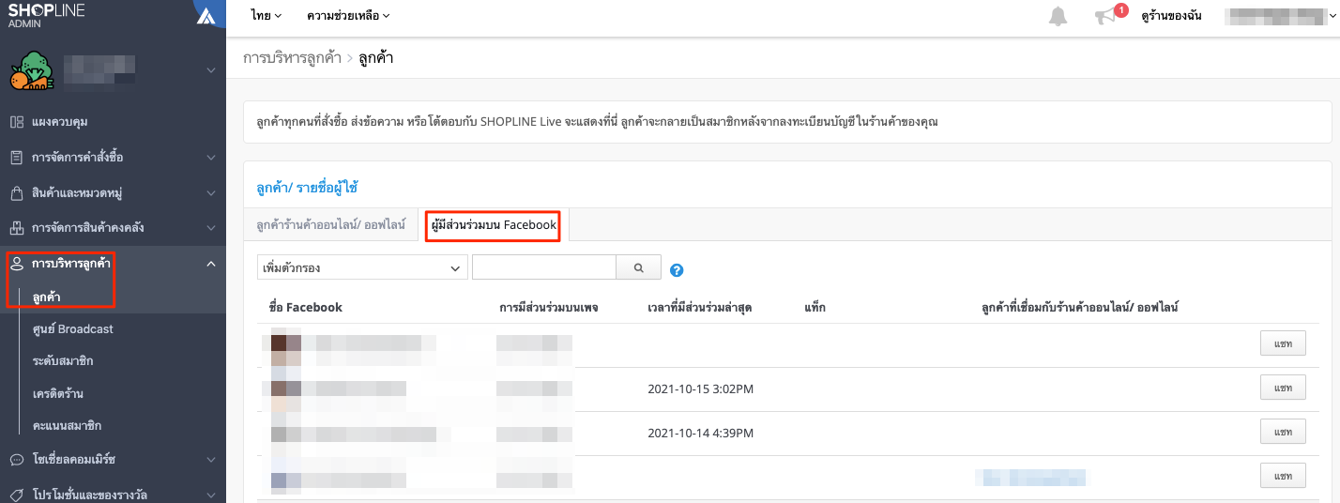
Task: Click the blue help question mark
Action: pos(677,270)
